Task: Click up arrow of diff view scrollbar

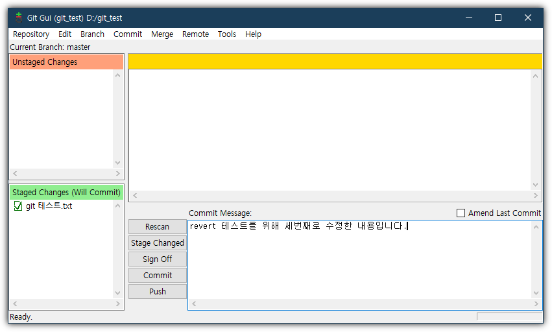Action: pyautogui.click(x=535, y=76)
